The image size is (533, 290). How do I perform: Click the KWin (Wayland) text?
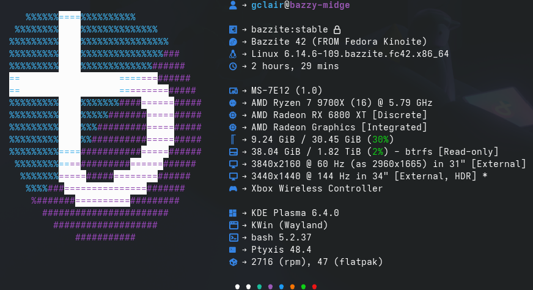290,225
